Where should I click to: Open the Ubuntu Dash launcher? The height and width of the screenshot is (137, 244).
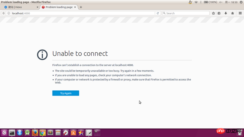pyautogui.click(x=4, y=133)
